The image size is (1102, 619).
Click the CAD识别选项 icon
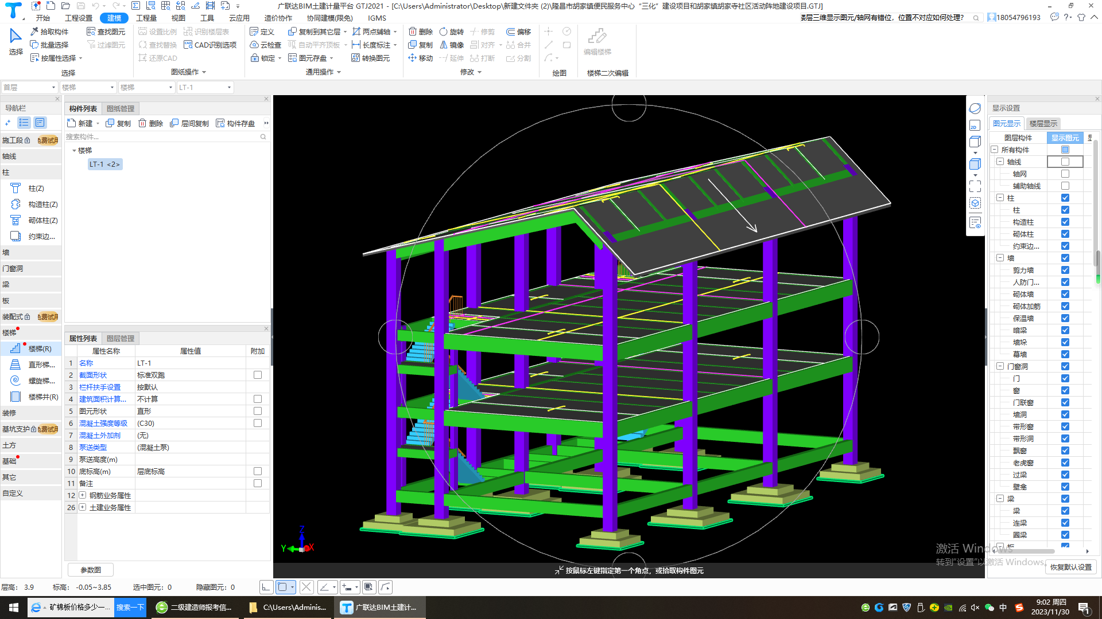tap(188, 45)
